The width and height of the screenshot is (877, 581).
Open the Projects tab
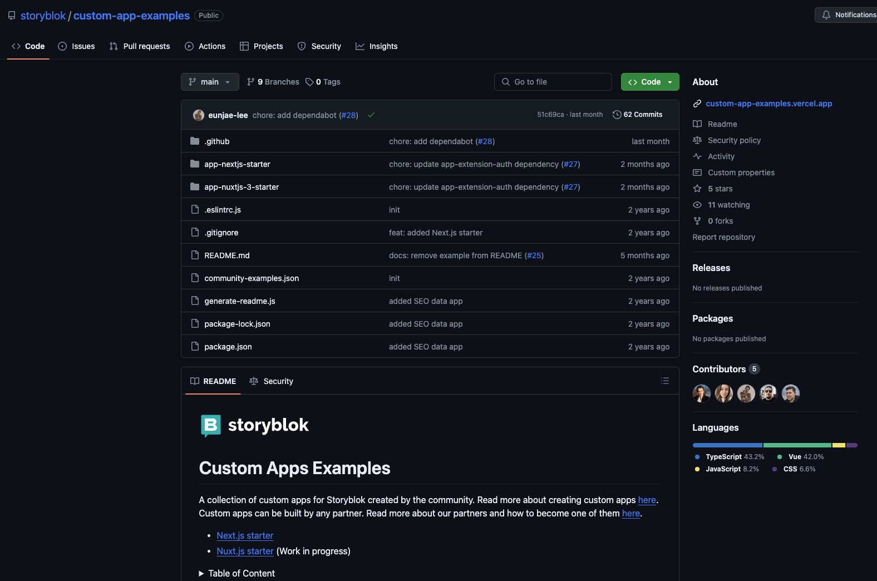[x=262, y=46]
